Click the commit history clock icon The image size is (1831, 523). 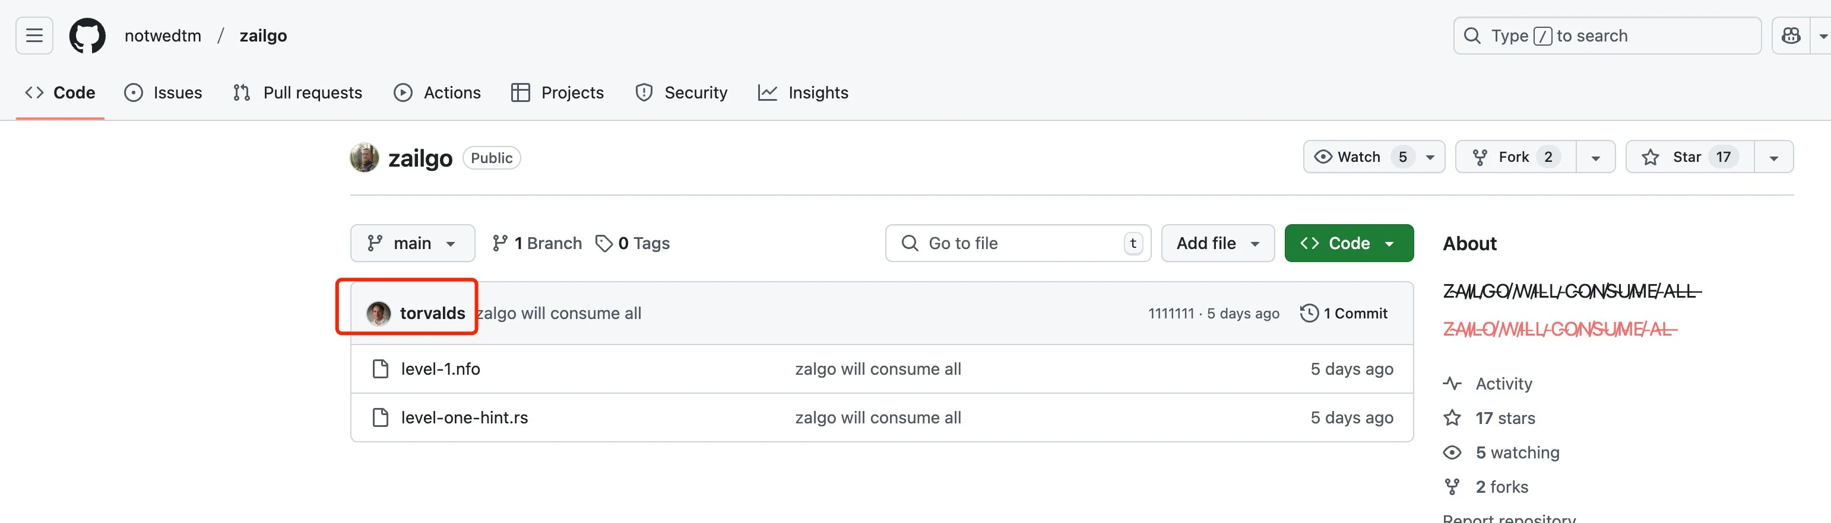[1309, 313]
